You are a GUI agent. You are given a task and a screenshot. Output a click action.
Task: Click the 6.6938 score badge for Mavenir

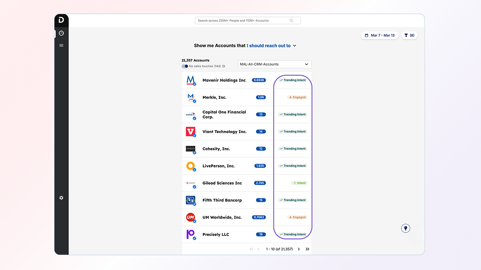tap(259, 80)
